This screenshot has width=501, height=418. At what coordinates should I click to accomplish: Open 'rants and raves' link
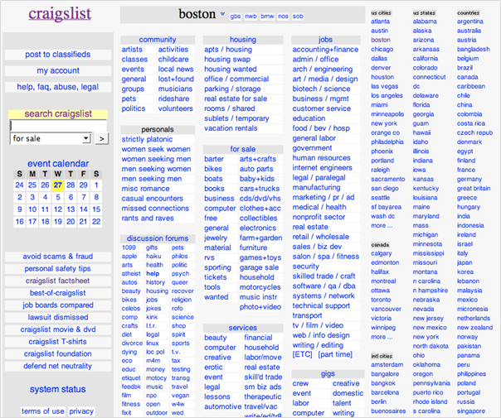pos(148,218)
